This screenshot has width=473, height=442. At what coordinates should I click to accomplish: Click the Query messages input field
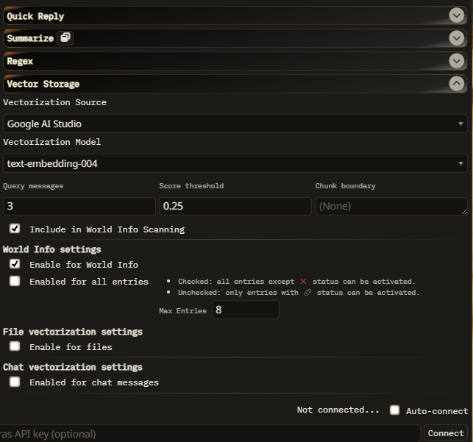tap(79, 206)
